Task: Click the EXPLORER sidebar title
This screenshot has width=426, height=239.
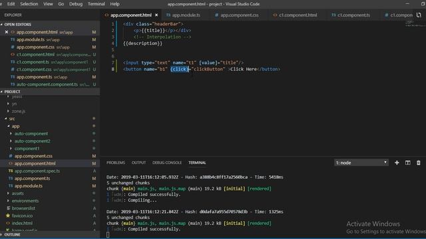Action: pyautogui.click(x=13, y=15)
